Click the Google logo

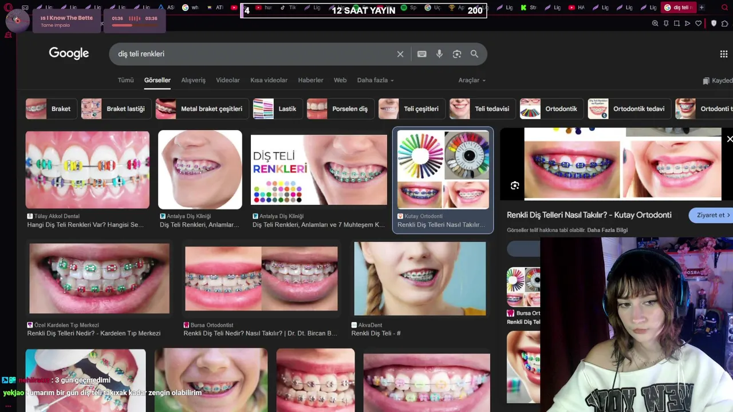pos(69,53)
